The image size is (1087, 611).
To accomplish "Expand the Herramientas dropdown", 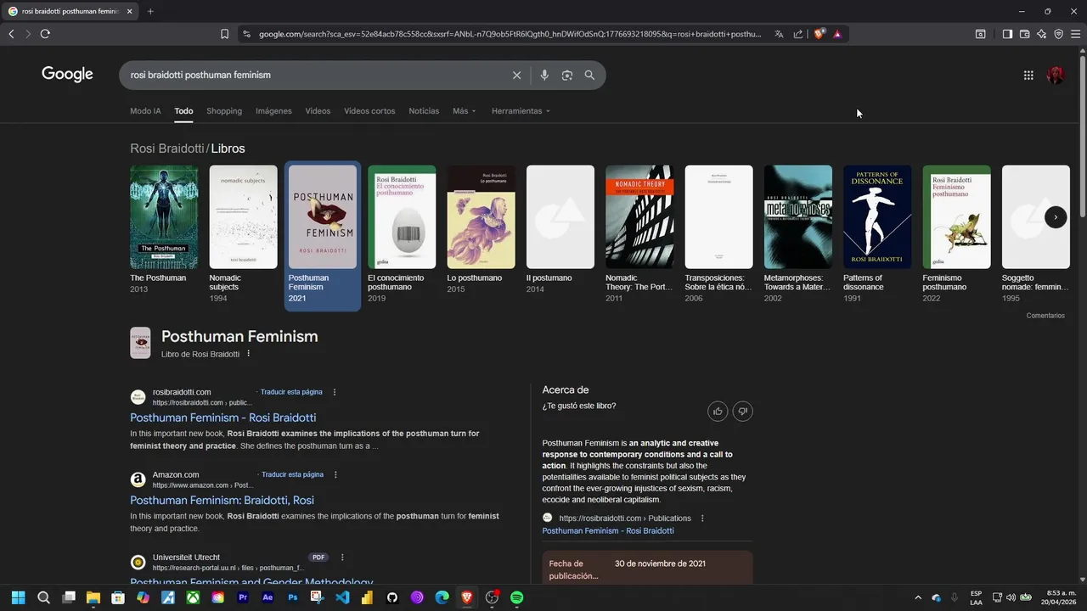I will click(x=521, y=111).
